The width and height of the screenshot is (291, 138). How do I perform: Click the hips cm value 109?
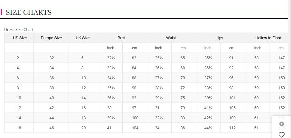pyautogui.click(x=232, y=118)
